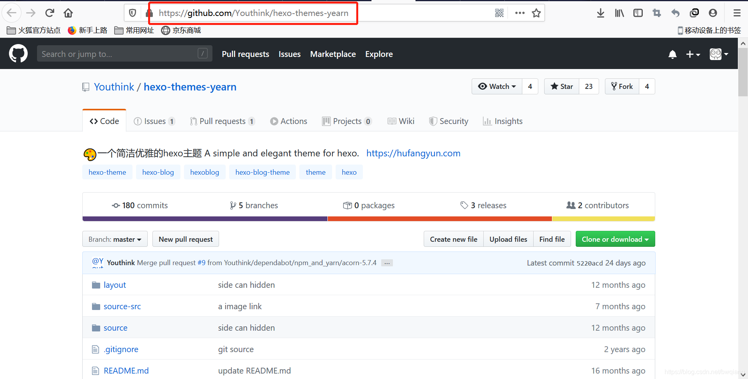
Task: Go to browser home page icon
Action: click(x=68, y=13)
